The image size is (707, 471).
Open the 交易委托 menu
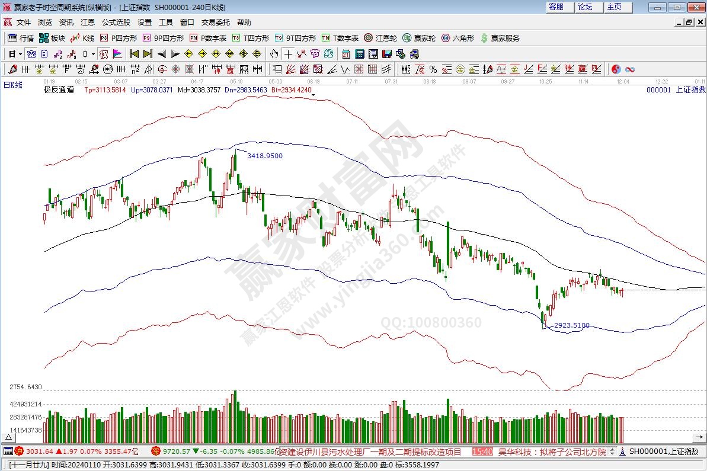point(215,23)
